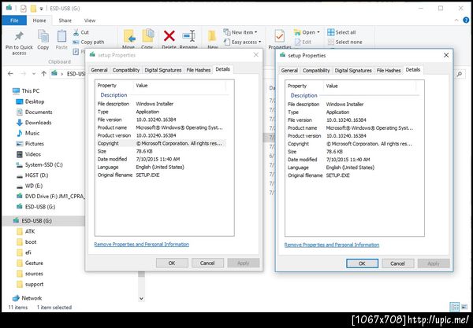
Task: Click OK in right Properties dialog
Action: tap(362, 264)
